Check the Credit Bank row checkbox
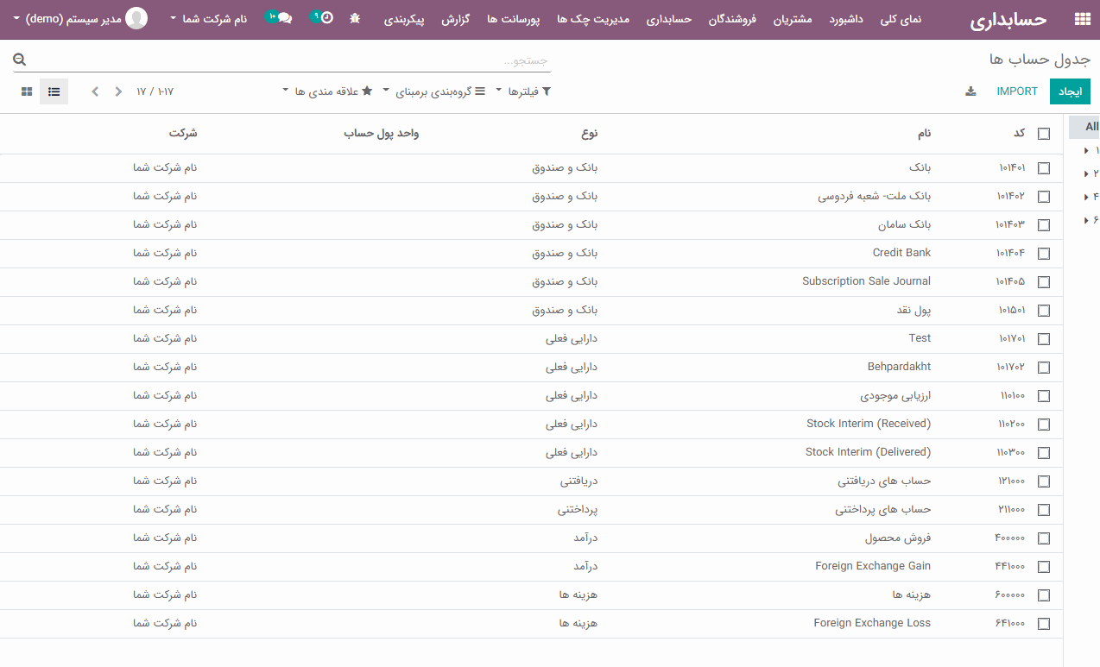The image size is (1100, 667). point(1044,254)
